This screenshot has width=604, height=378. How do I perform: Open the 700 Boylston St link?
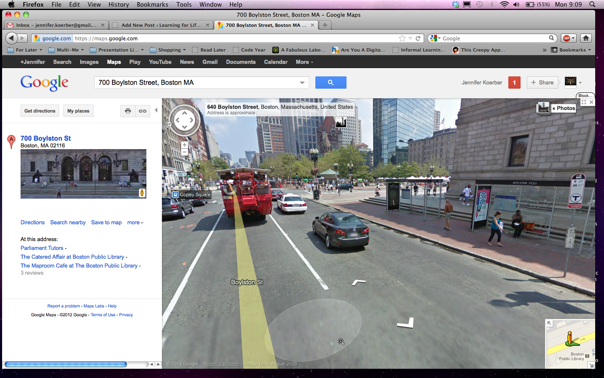[x=46, y=138]
